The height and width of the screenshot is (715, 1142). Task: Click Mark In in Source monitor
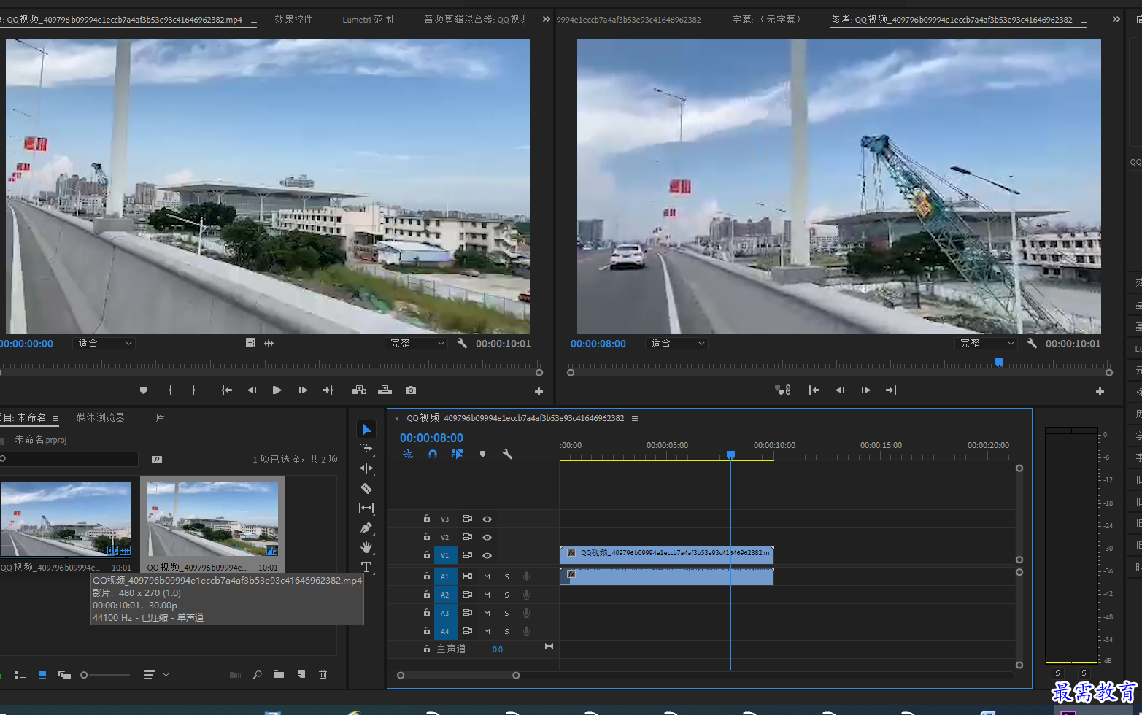click(170, 390)
